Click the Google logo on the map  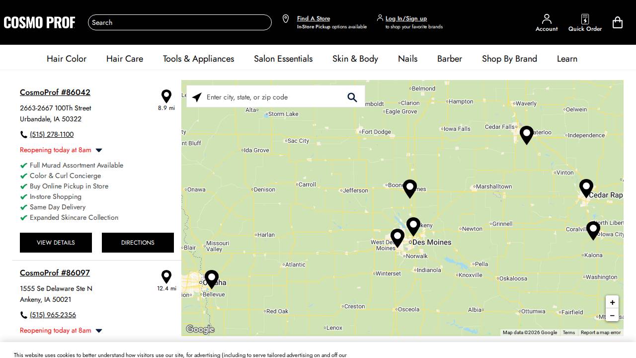(200, 329)
